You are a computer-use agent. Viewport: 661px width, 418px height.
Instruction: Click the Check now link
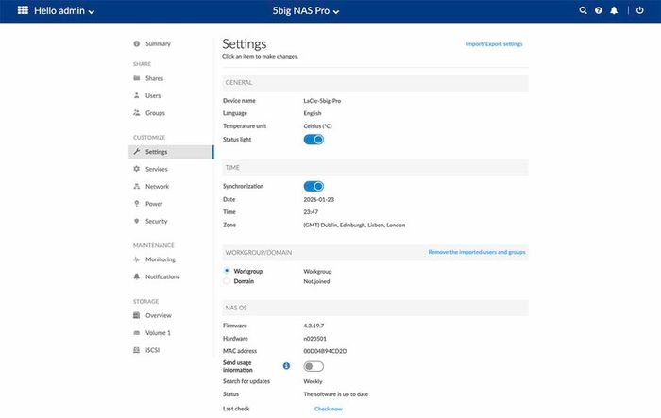tap(329, 409)
